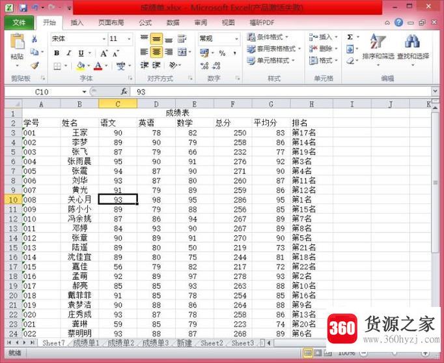
Task: Increase decimal places icon
Action: [x=204, y=66]
